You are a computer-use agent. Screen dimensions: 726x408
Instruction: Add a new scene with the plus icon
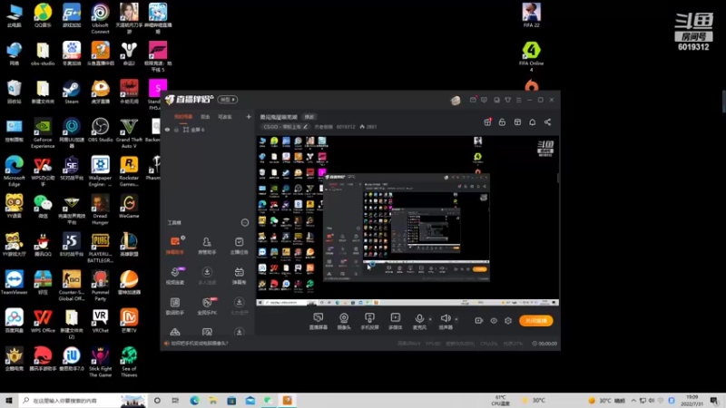point(249,117)
